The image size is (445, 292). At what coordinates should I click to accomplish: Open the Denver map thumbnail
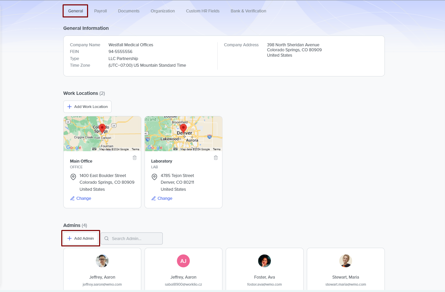183,134
